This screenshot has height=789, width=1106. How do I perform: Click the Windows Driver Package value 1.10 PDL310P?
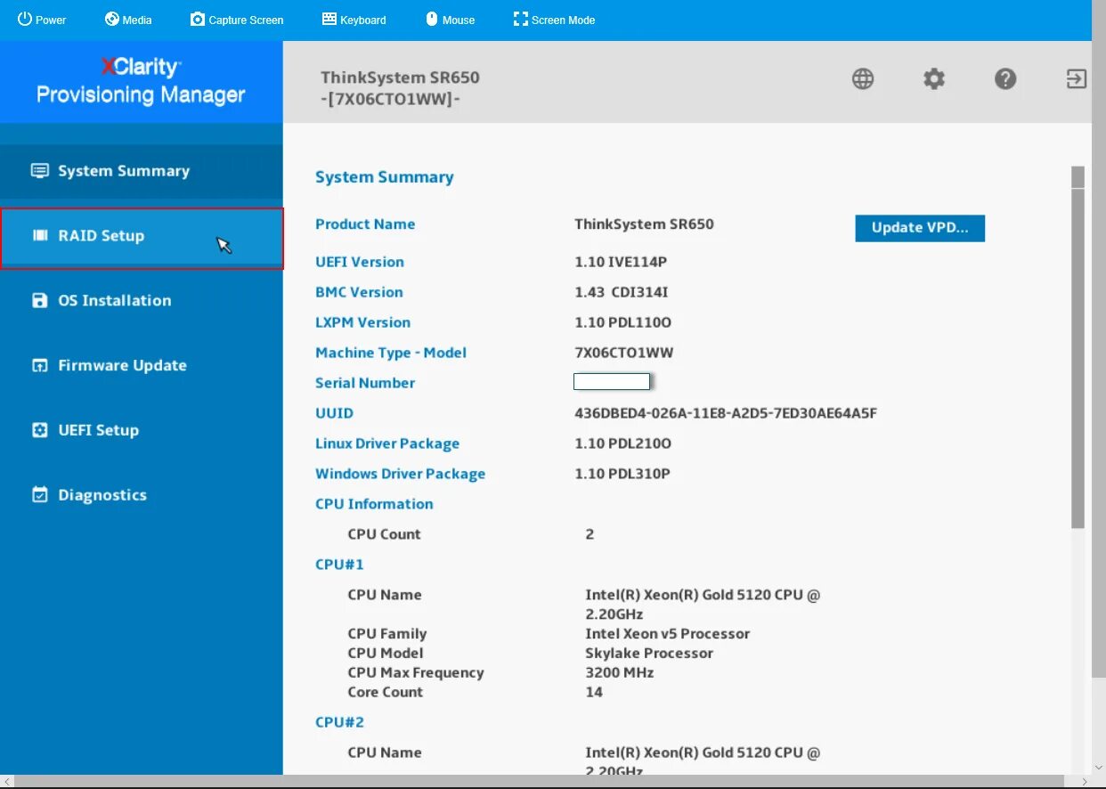pos(622,474)
